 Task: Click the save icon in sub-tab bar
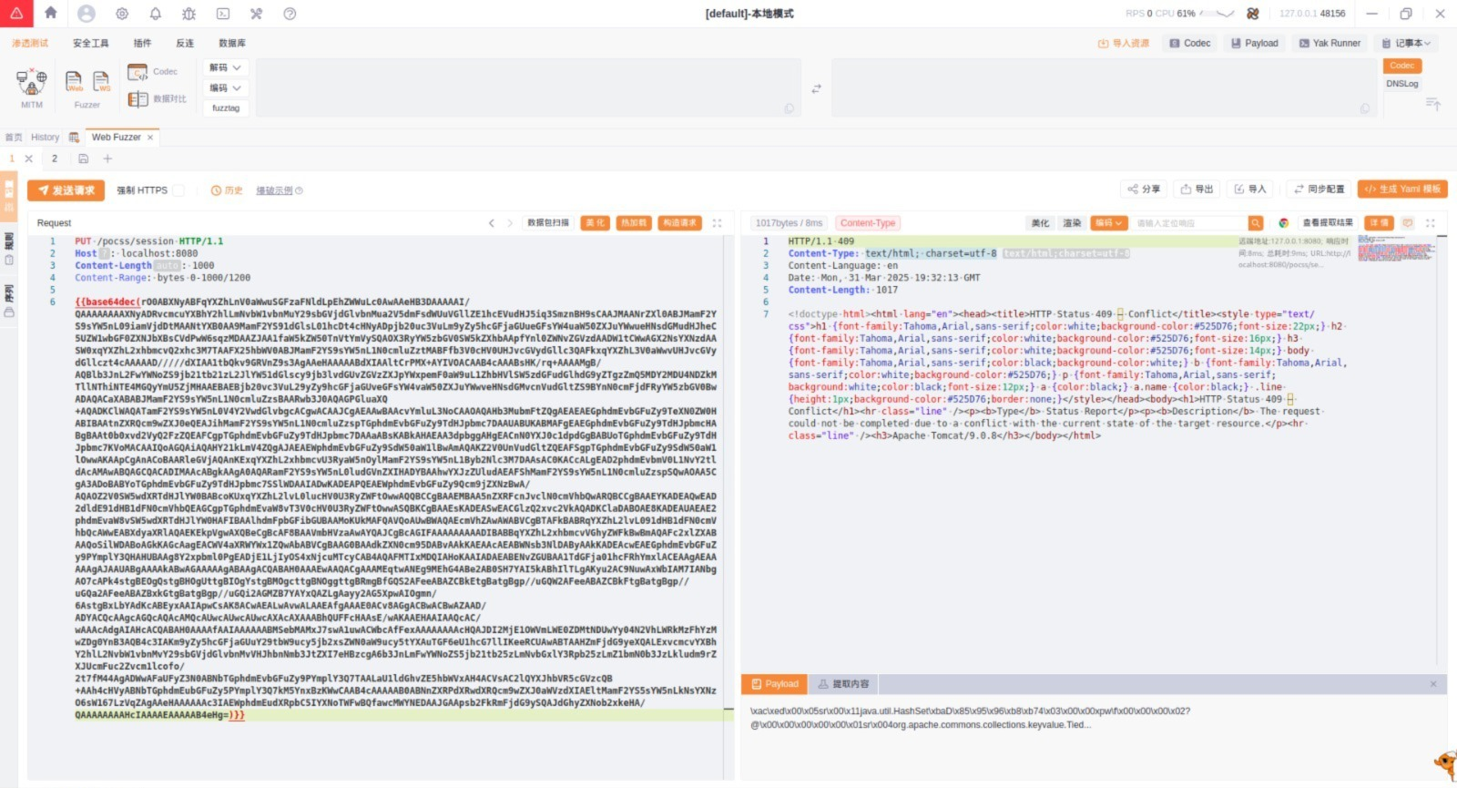click(x=83, y=159)
